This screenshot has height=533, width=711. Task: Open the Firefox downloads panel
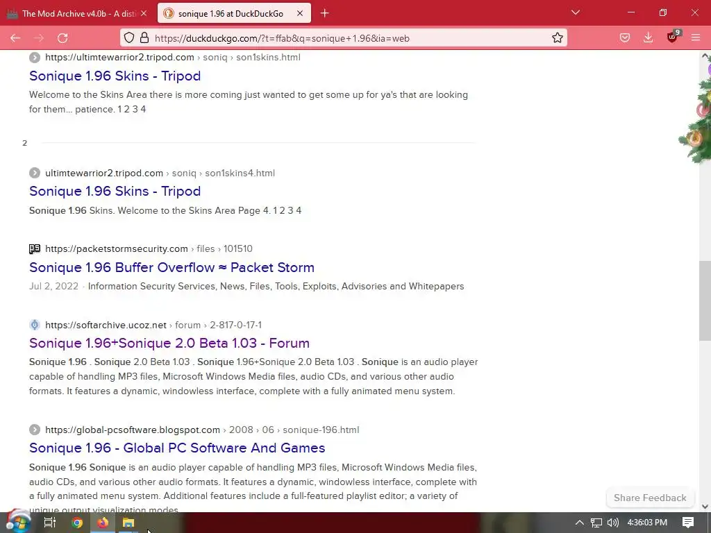(649, 38)
